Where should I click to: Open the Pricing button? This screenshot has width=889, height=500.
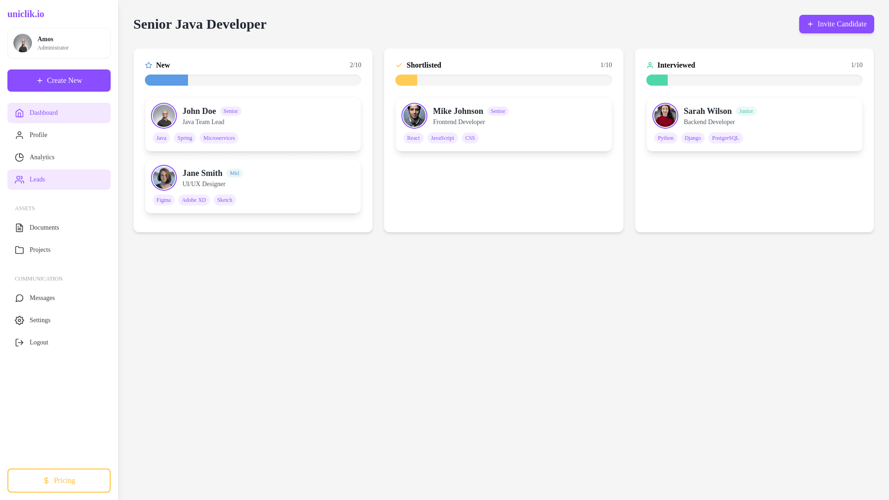click(x=59, y=481)
